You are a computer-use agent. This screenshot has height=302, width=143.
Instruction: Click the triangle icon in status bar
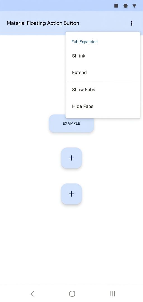[x=134, y=6]
